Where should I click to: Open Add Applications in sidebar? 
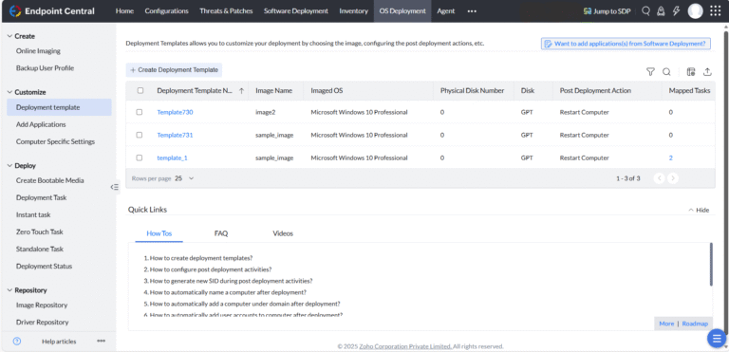[41, 124]
